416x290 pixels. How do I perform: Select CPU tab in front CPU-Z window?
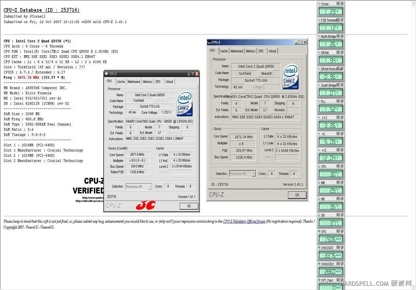(x=109, y=81)
